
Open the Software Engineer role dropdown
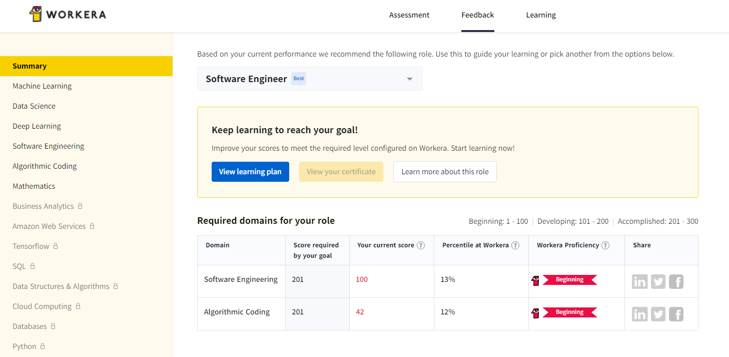[310, 79]
